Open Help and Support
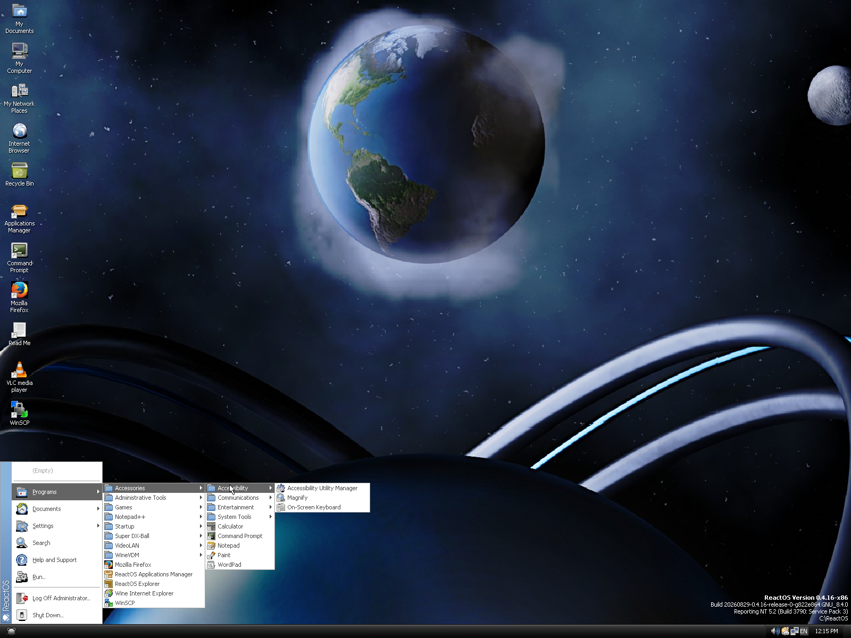The image size is (851, 638). [57, 560]
